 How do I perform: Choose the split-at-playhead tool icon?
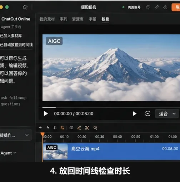[x=55, y=128]
